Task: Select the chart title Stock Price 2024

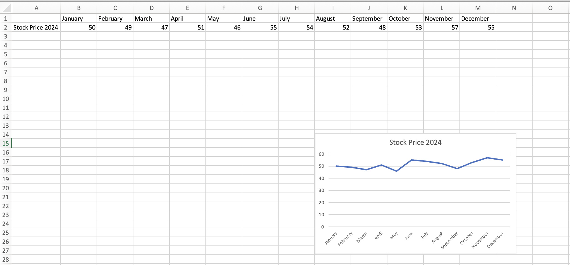Action: coord(415,142)
